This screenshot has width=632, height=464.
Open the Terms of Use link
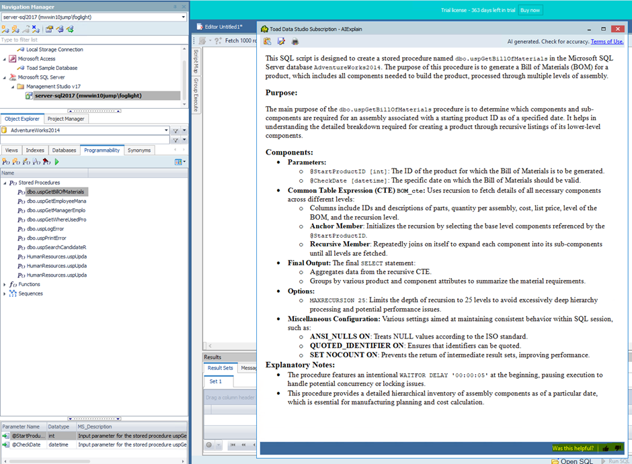[x=607, y=42]
